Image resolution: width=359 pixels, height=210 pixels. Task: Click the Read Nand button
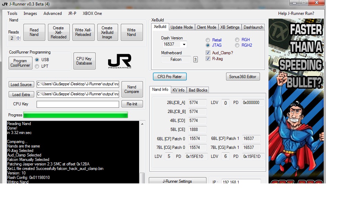(34, 32)
